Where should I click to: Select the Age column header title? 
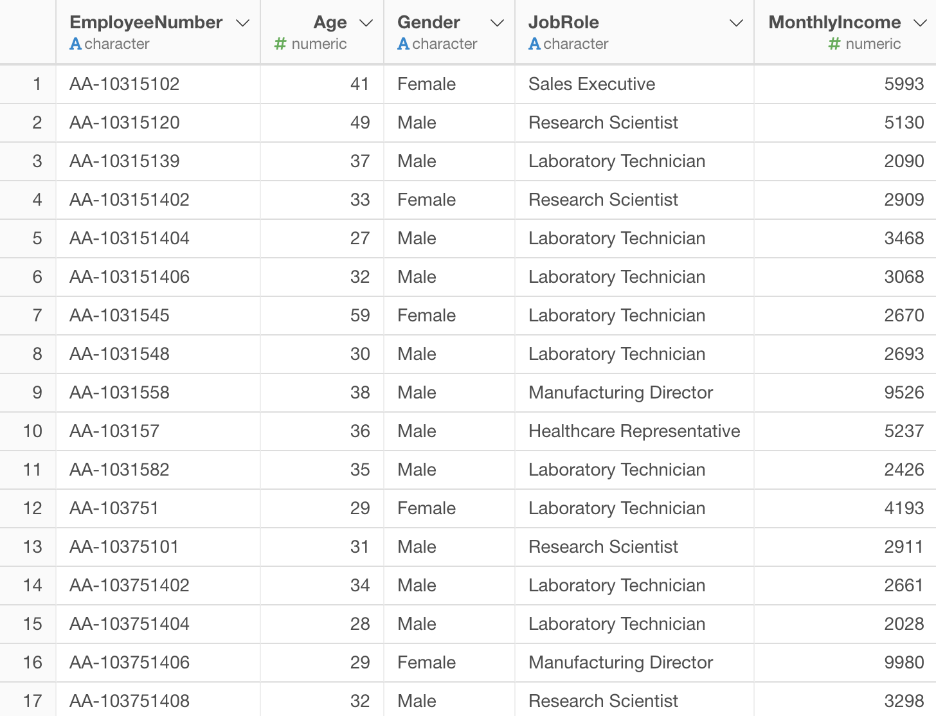point(330,22)
